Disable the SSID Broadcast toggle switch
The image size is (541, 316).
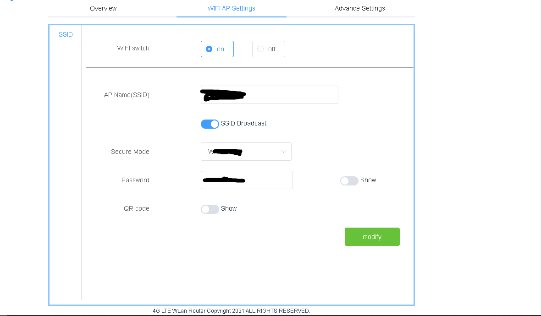pyautogui.click(x=210, y=124)
